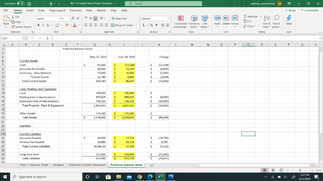Decrease font size with smaller A
Viewport: 323px width, 181px height.
tap(78, 19)
